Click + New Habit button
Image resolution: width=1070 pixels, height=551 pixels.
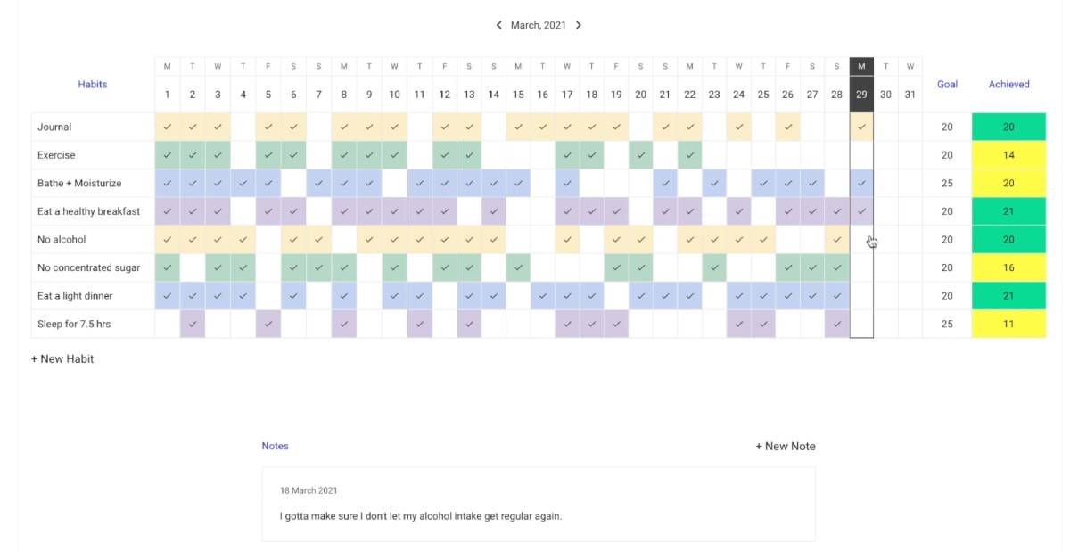pos(62,359)
